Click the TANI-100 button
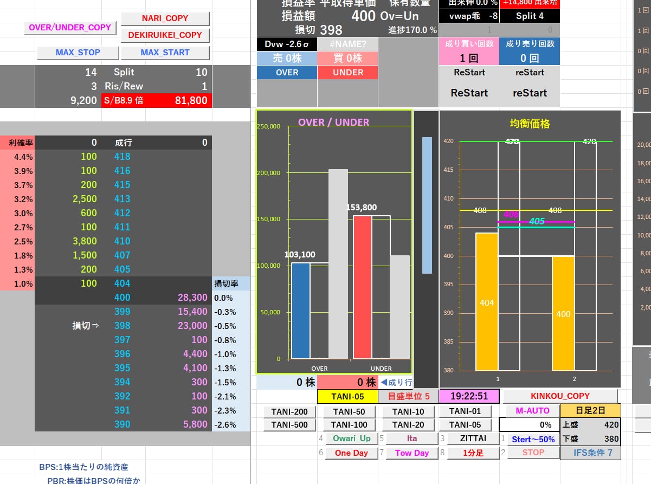The image size is (651, 484). [350, 425]
